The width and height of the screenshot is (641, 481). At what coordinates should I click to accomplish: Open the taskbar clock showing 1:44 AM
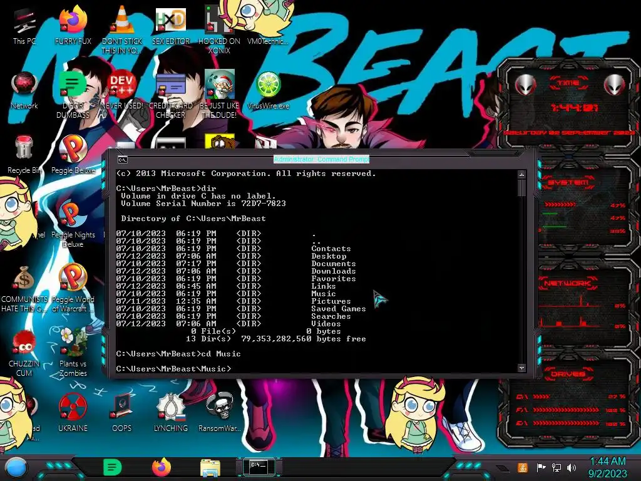click(x=607, y=467)
